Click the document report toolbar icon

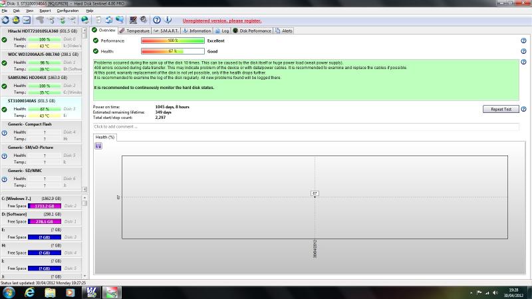click(98, 21)
